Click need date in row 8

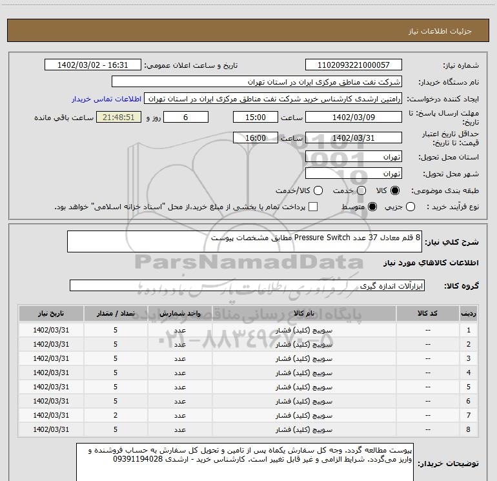(x=51, y=429)
